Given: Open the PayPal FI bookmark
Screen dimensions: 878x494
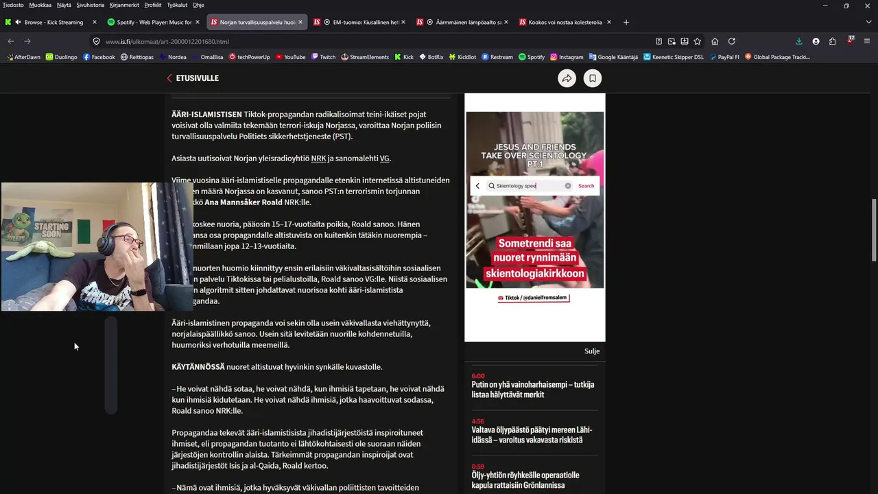Looking at the screenshot, I should (x=724, y=57).
